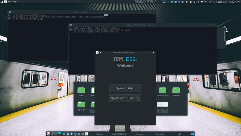Image resolution: width=241 pixels, height=136 pixels.
Task: Open the far-left top panel menu icon
Action: click(2, 2)
